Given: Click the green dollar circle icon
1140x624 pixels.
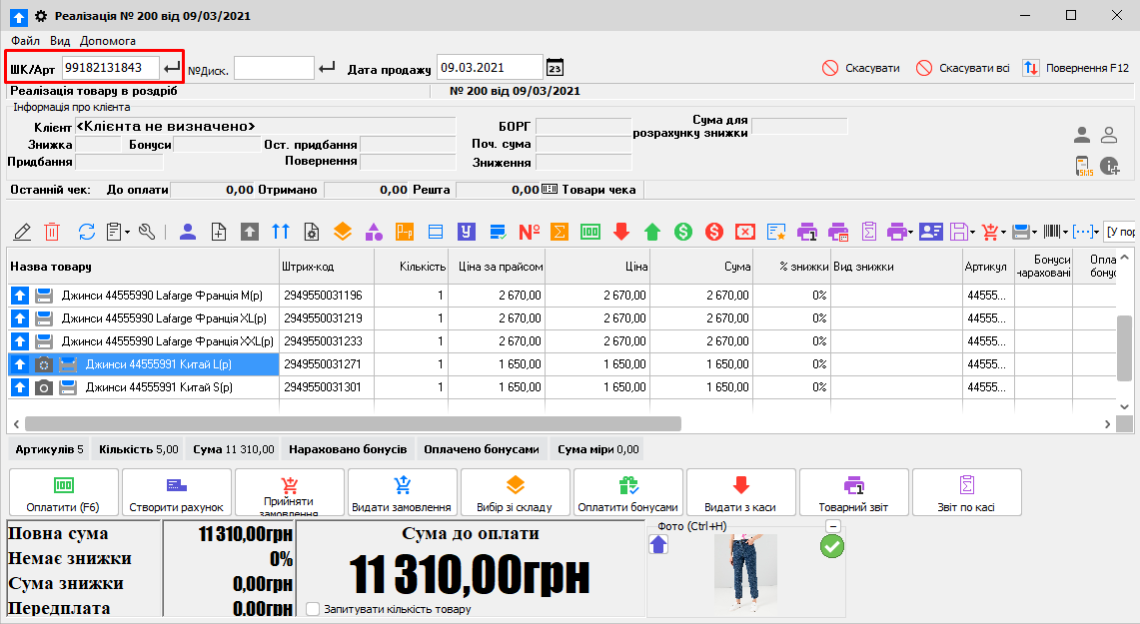Looking at the screenshot, I should (x=683, y=232).
